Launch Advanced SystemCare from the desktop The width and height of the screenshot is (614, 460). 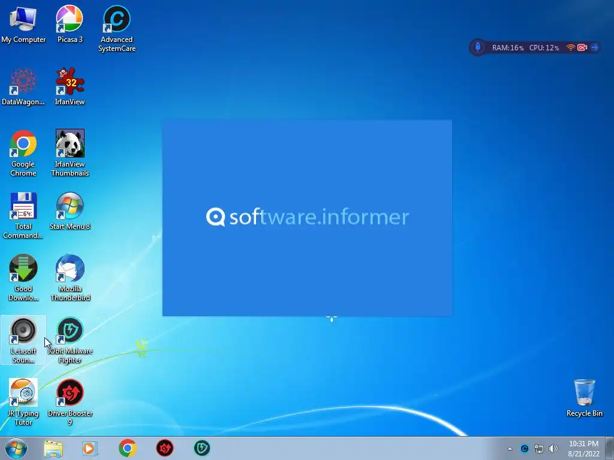coord(117,29)
